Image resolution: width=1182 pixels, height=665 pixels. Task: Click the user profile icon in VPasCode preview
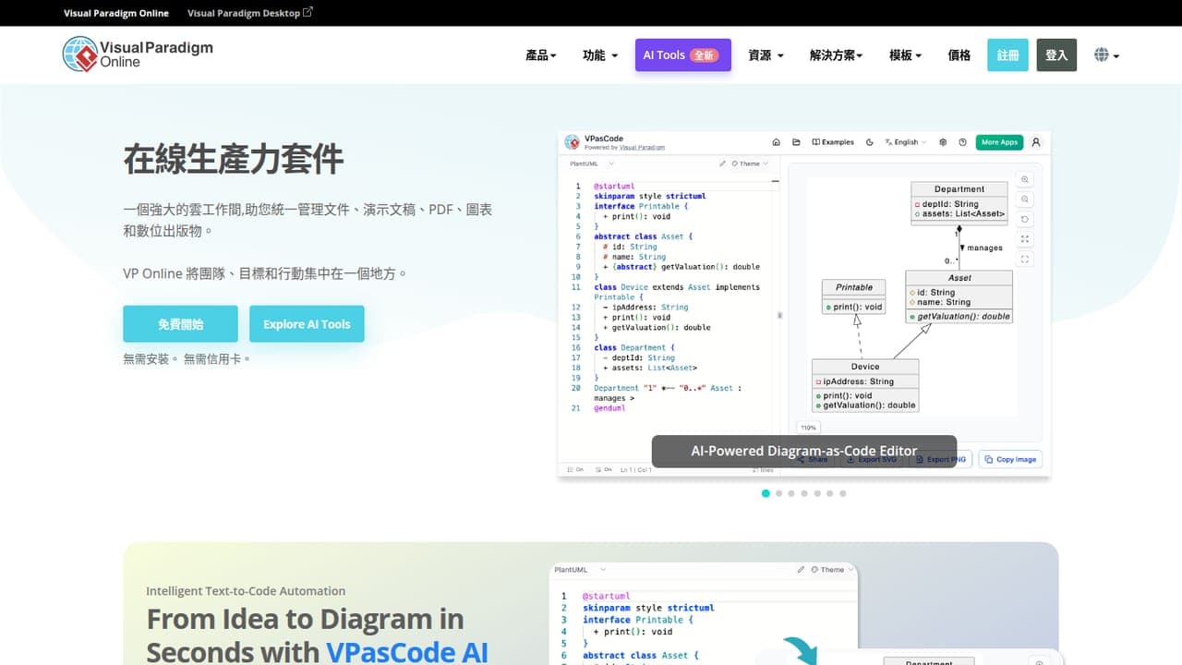1035,142
